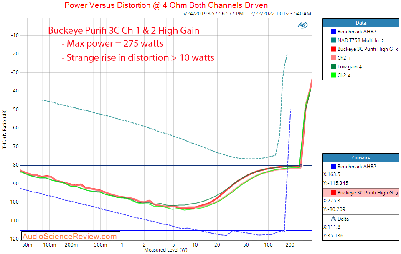Click the Measured Level (W) axis label
401x254 pixels.
[166, 250]
